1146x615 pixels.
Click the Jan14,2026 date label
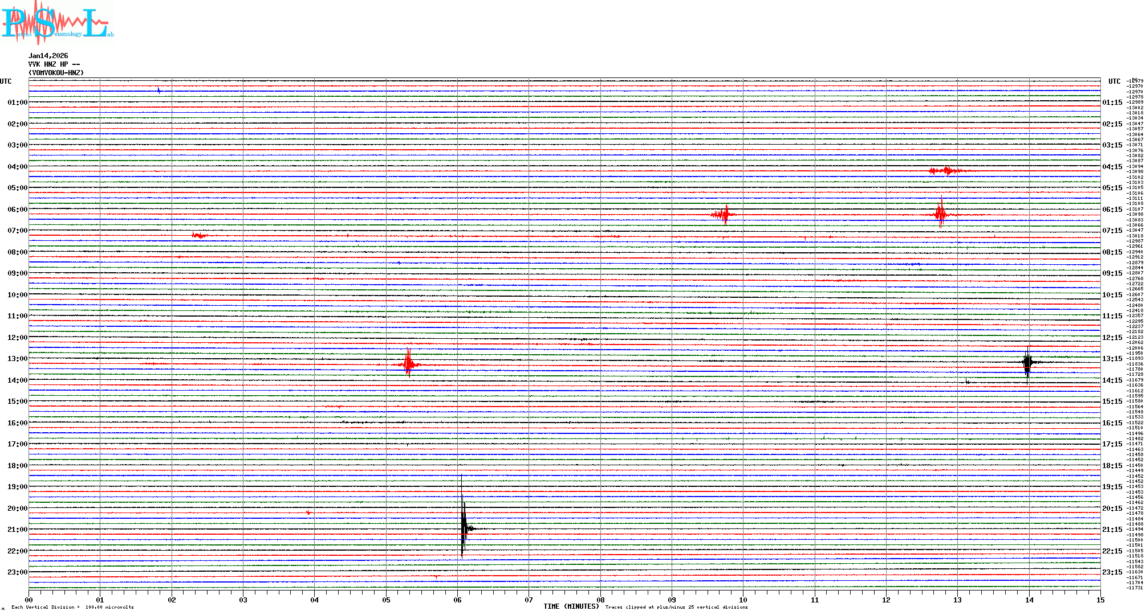click(x=48, y=56)
